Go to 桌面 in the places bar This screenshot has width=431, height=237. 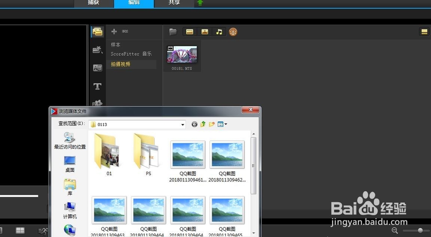pos(70,164)
